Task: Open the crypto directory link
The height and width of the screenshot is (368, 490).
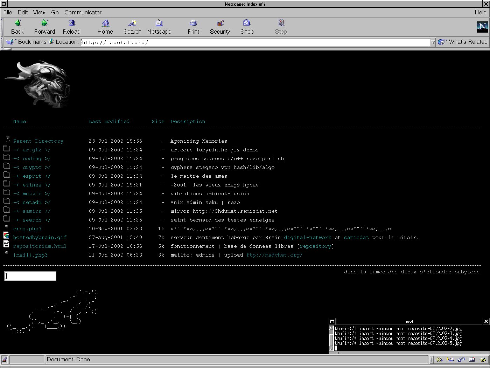Action: point(32,168)
